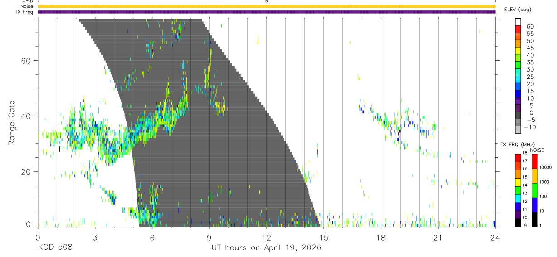Click the x-axis tick label '15'
The height and width of the screenshot is (257, 557).
(x=324, y=237)
